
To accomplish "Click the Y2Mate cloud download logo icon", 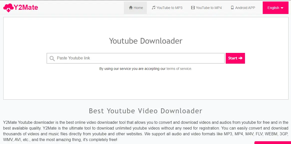I will tap(8, 8).
